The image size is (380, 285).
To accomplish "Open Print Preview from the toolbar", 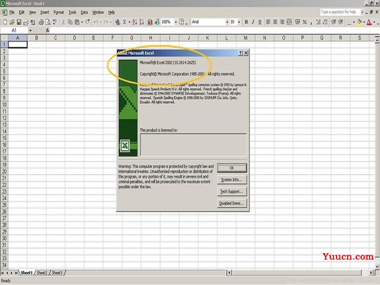I will [x=48, y=22].
